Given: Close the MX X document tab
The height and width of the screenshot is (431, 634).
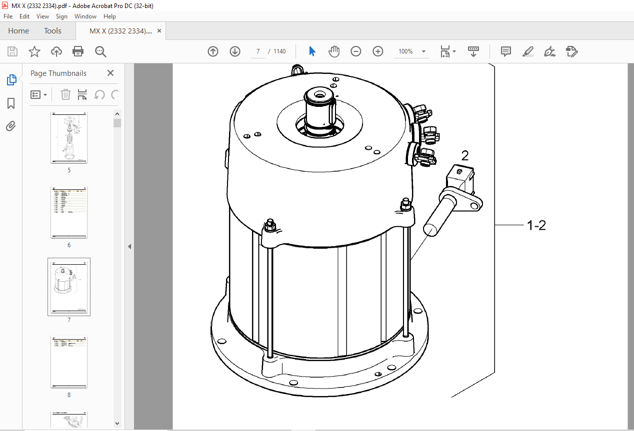Looking at the screenshot, I should (x=159, y=31).
